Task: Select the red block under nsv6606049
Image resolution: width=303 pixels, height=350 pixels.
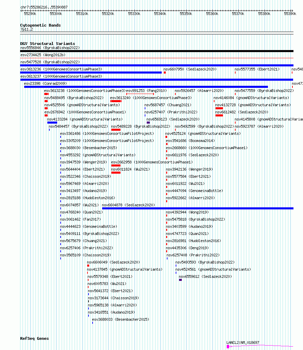Action: pos(88,266)
